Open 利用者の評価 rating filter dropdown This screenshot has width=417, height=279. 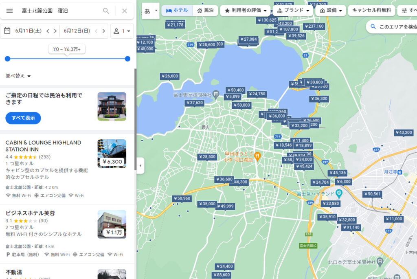tap(246, 10)
